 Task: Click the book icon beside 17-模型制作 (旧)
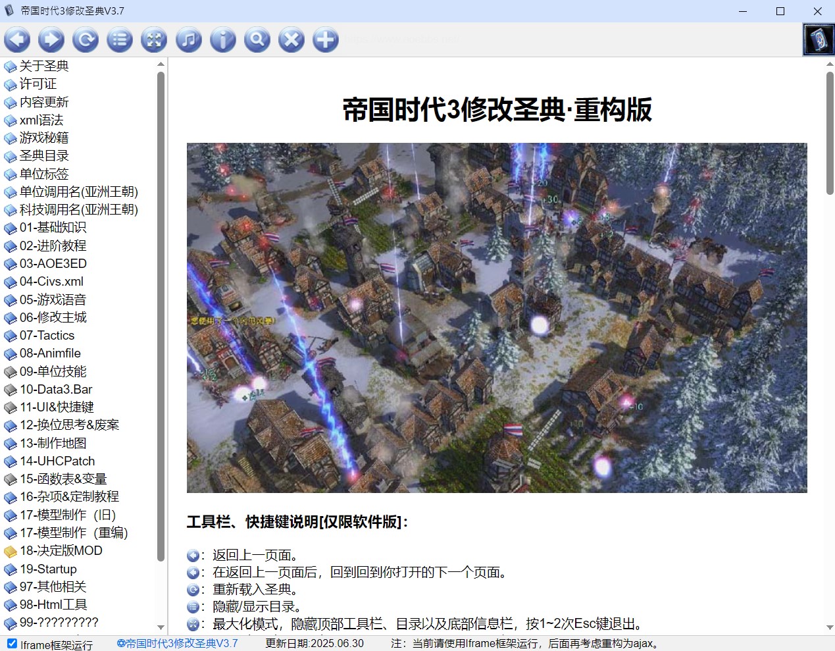[x=11, y=515]
